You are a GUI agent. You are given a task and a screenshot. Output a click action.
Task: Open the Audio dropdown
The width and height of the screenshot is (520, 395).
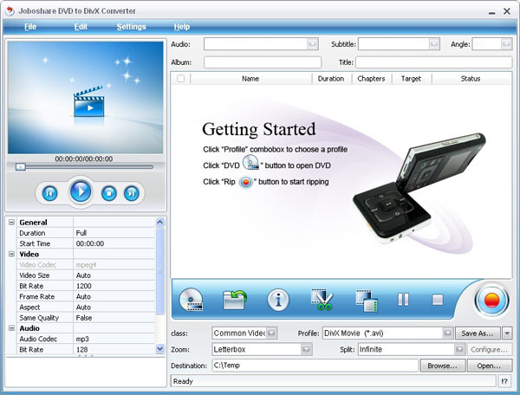[x=312, y=43]
